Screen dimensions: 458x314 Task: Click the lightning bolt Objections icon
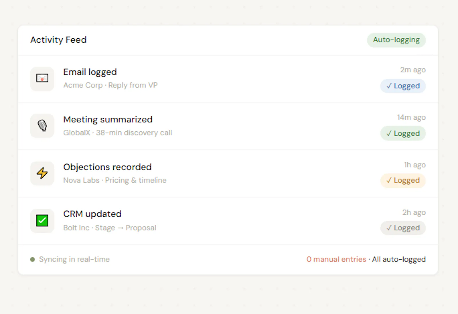point(42,173)
